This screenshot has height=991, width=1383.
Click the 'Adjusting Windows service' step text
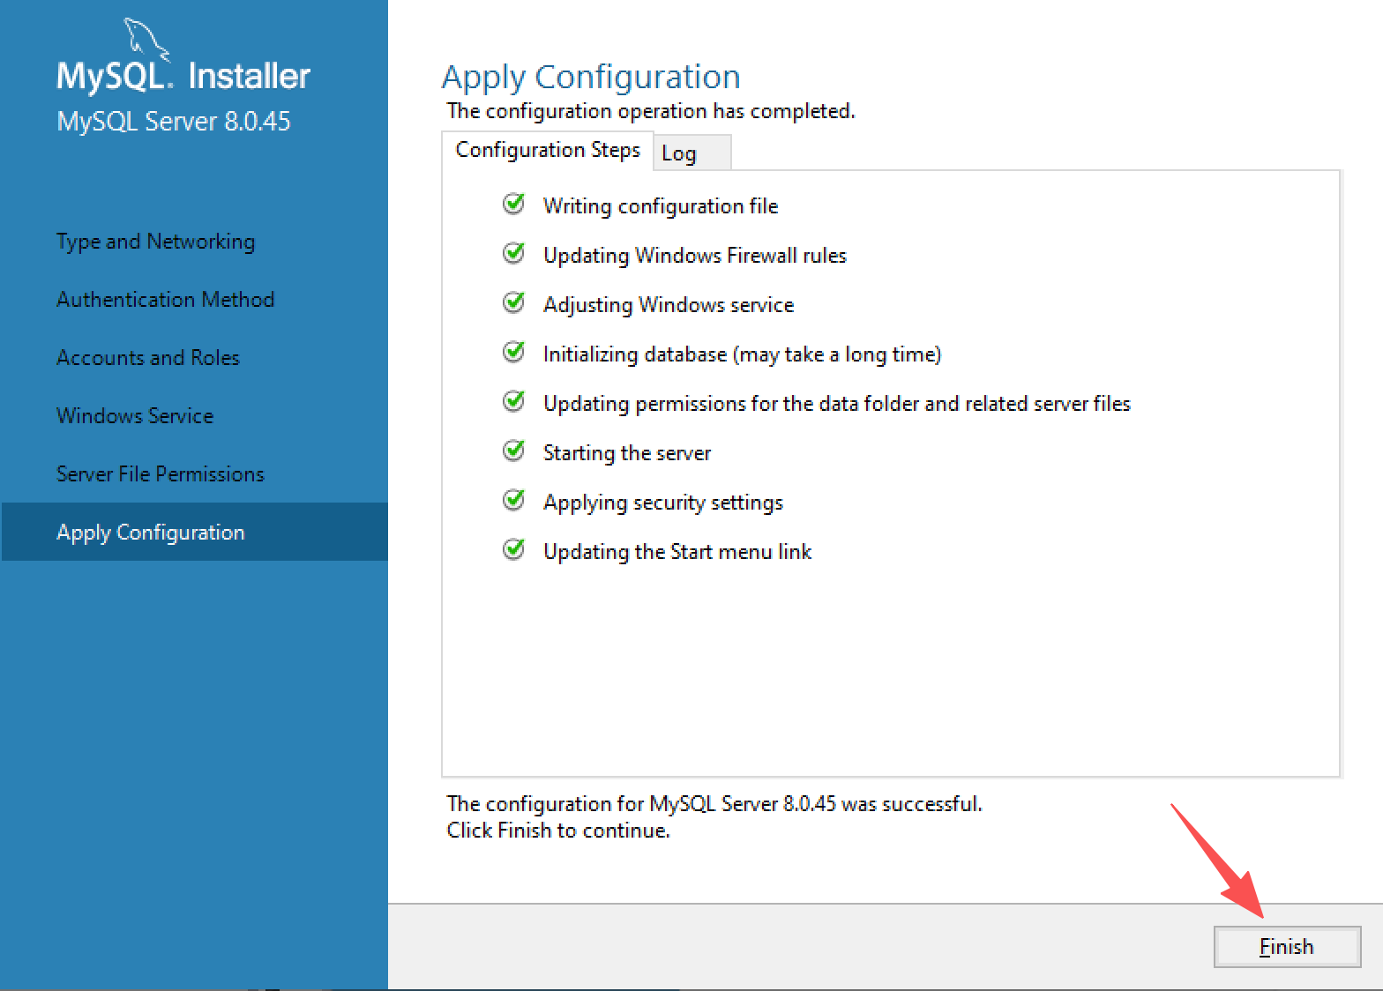pyautogui.click(x=669, y=305)
